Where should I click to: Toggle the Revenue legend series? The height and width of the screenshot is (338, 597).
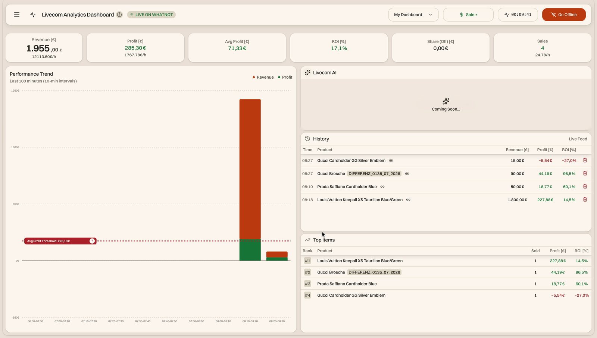[x=263, y=77]
